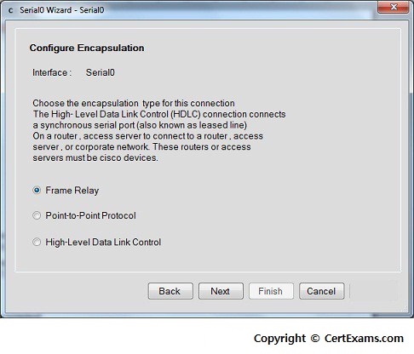The height and width of the screenshot is (354, 414).
Task: Go back with the Back button
Action: tap(170, 291)
